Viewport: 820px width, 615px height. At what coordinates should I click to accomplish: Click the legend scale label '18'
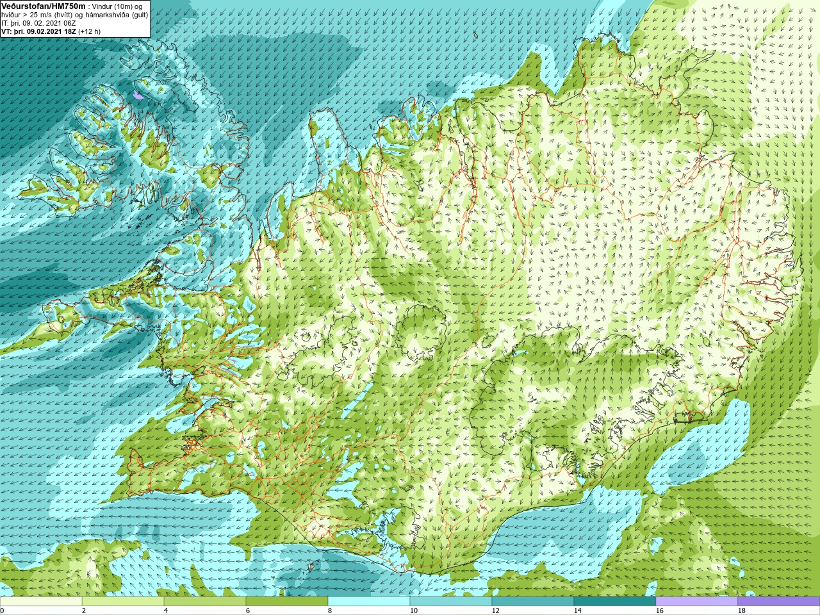(x=741, y=611)
